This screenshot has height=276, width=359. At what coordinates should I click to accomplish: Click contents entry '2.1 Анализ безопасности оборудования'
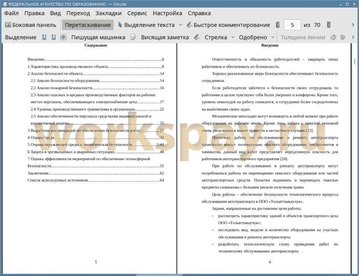[97, 80]
